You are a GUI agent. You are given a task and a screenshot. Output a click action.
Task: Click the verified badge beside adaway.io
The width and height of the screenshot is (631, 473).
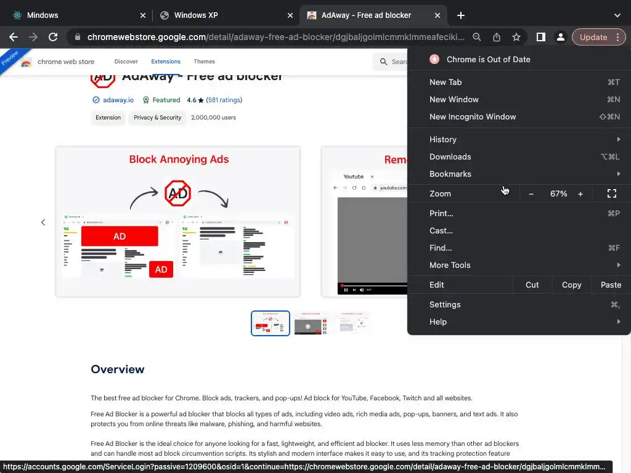point(96,100)
